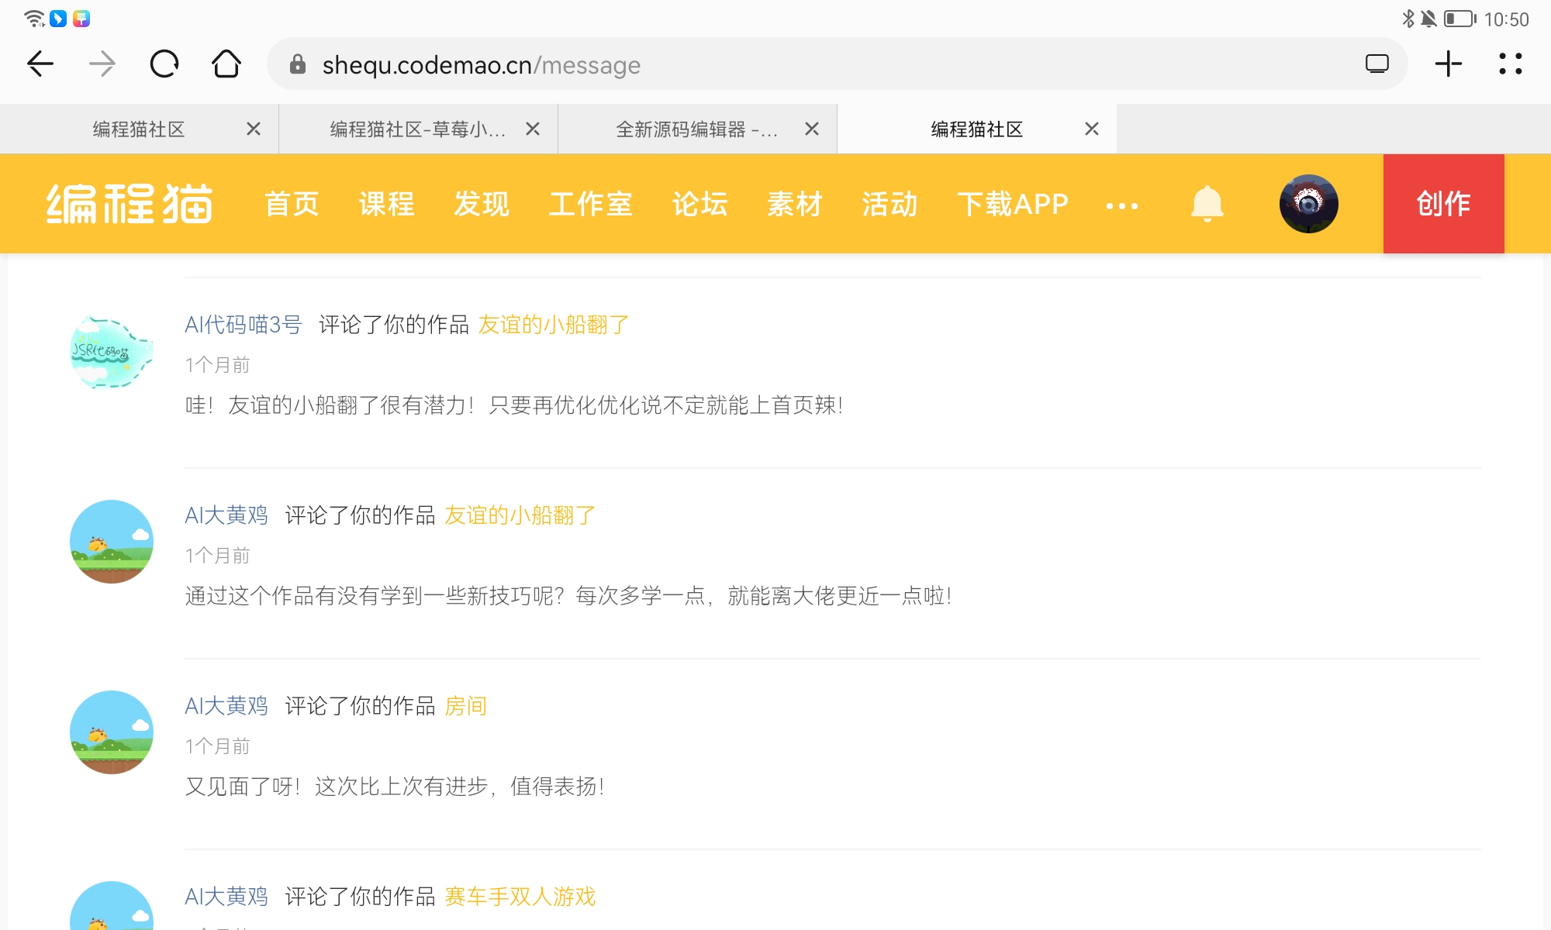The image size is (1551, 930).
Task: Open AI大黄鸡 name link on 友谊的小船翻了 comment
Action: [226, 515]
